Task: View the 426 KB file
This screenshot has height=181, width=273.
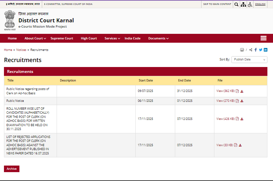Action: 226,119
